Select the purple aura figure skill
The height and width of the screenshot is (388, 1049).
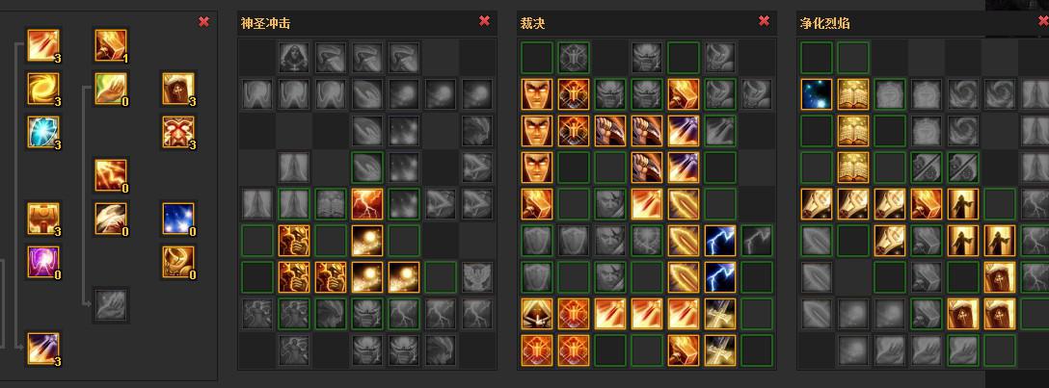[42, 263]
